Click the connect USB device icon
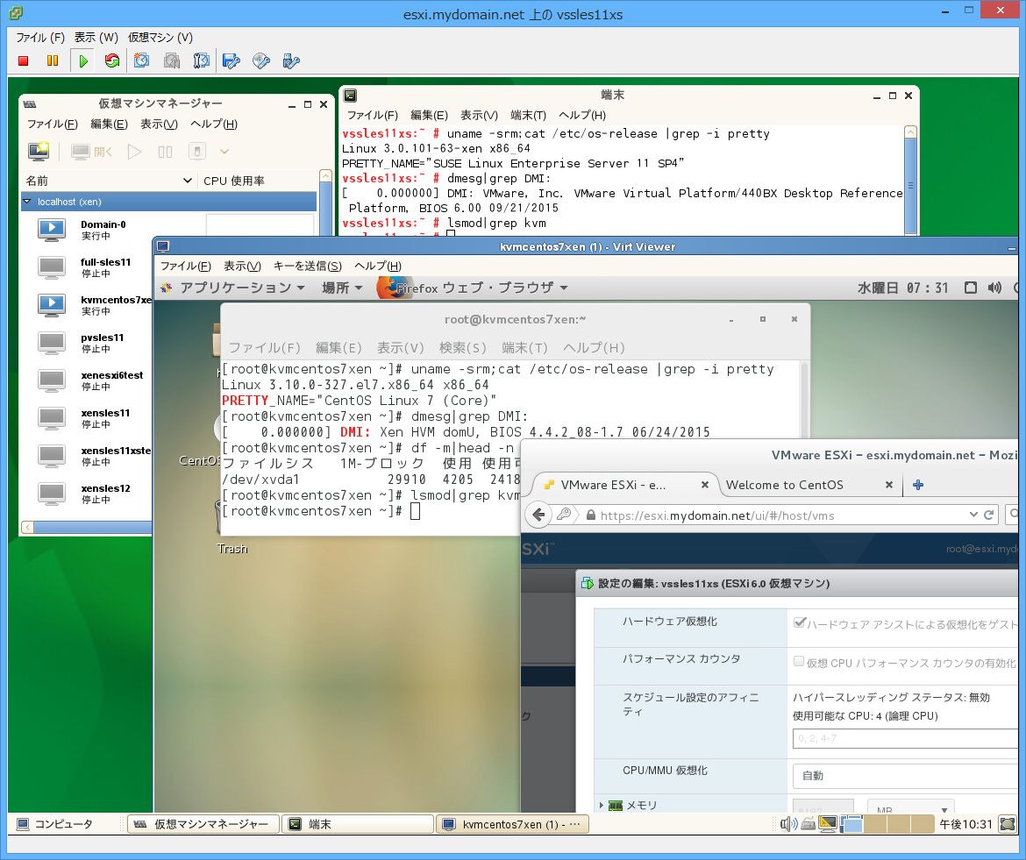 [291, 60]
